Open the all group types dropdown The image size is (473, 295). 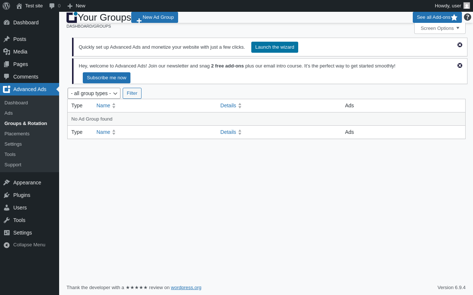point(94,93)
